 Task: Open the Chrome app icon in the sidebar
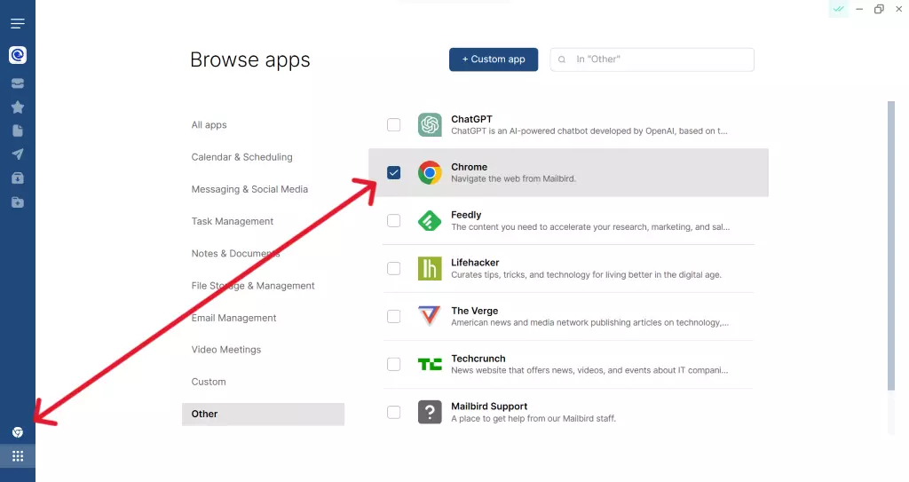point(17,432)
